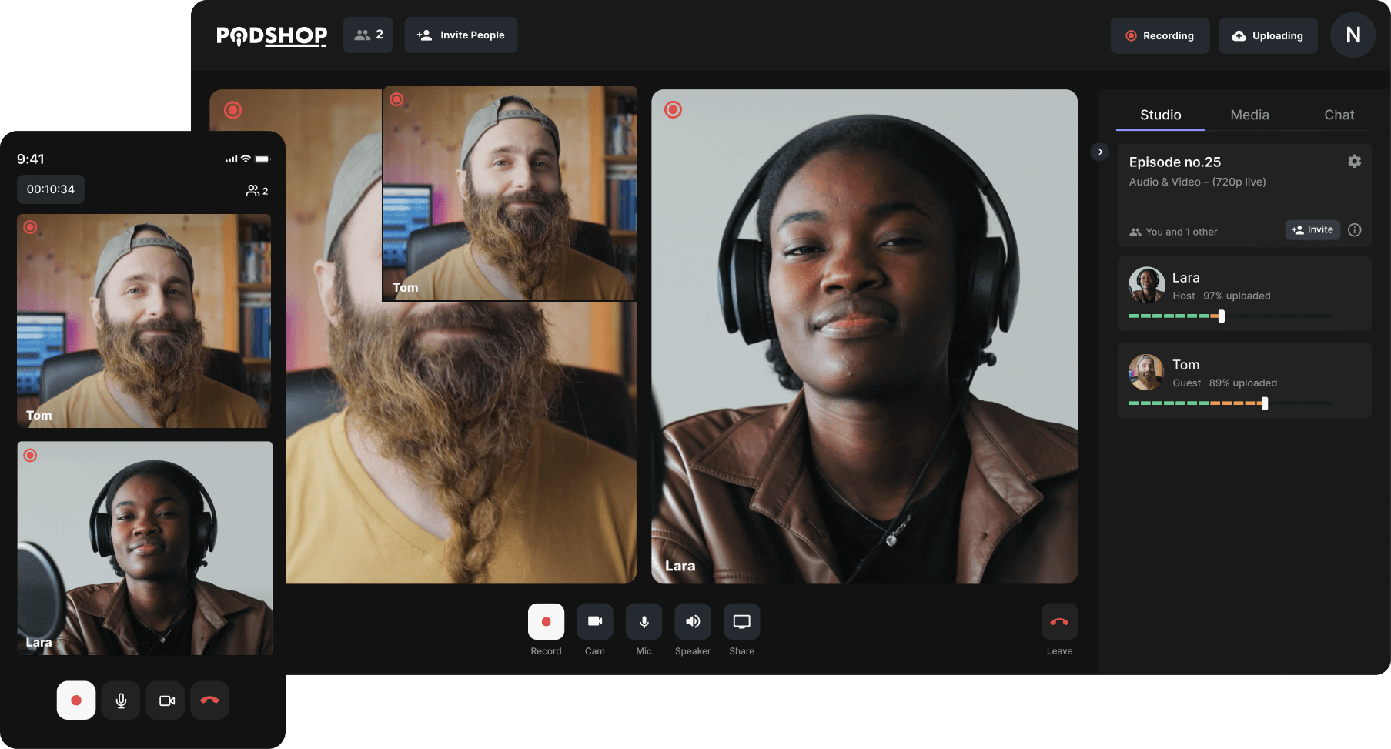1391x749 pixels.
Task: Toggle the desktop Record button
Action: click(x=546, y=621)
